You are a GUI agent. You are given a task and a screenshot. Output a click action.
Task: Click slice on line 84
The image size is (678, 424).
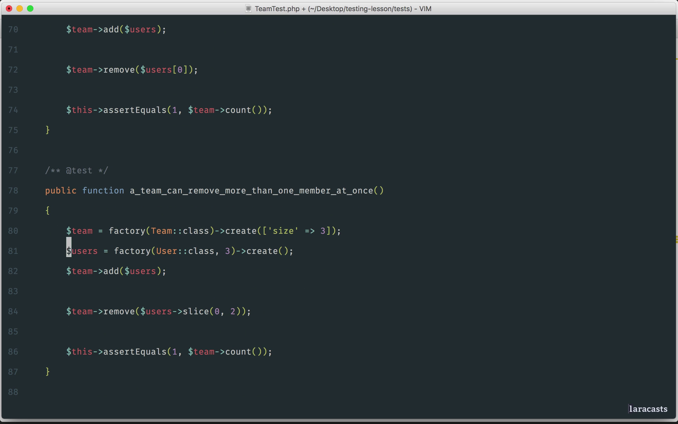[196, 311]
